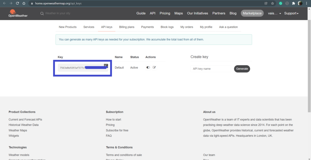Click the browser forward arrow
The height and width of the screenshot is (160, 311).
click(x=11, y=3)
